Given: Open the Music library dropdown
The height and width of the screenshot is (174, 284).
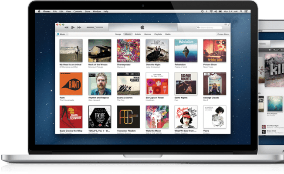Looking at the screenshot, I should (62, 34).
